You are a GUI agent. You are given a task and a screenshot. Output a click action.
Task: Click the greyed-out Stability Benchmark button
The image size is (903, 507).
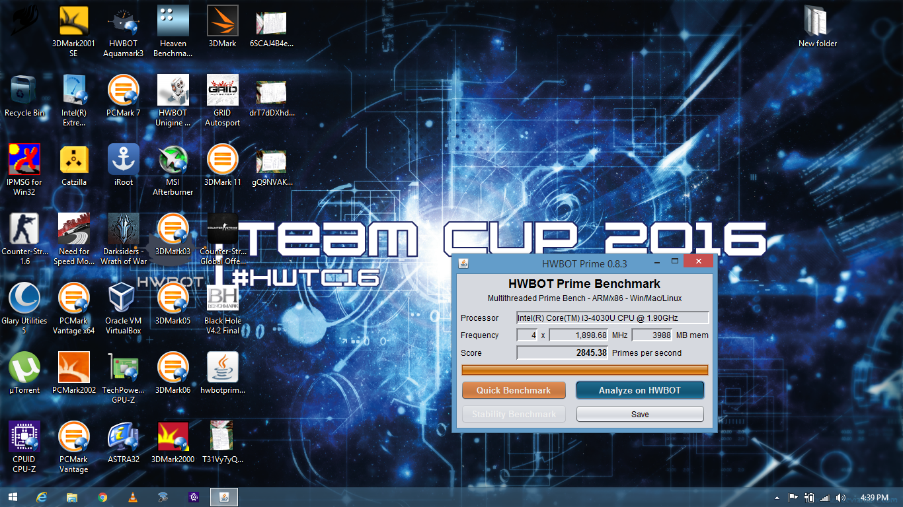click(x=514, y=414)
